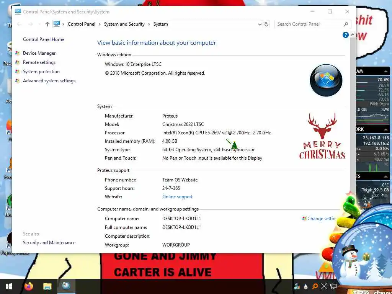The width and height of the screenshot is (392, 294).
Task: Click the water drop tray icon
Action: (x=306, y=286)
